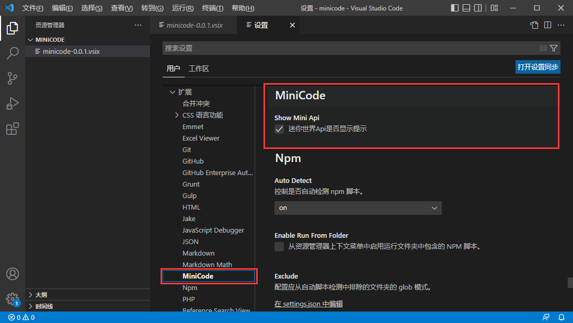The width and height of the screenshot is (573, 323).
Task: Open the 选择(S) menu
Action: 91,8
